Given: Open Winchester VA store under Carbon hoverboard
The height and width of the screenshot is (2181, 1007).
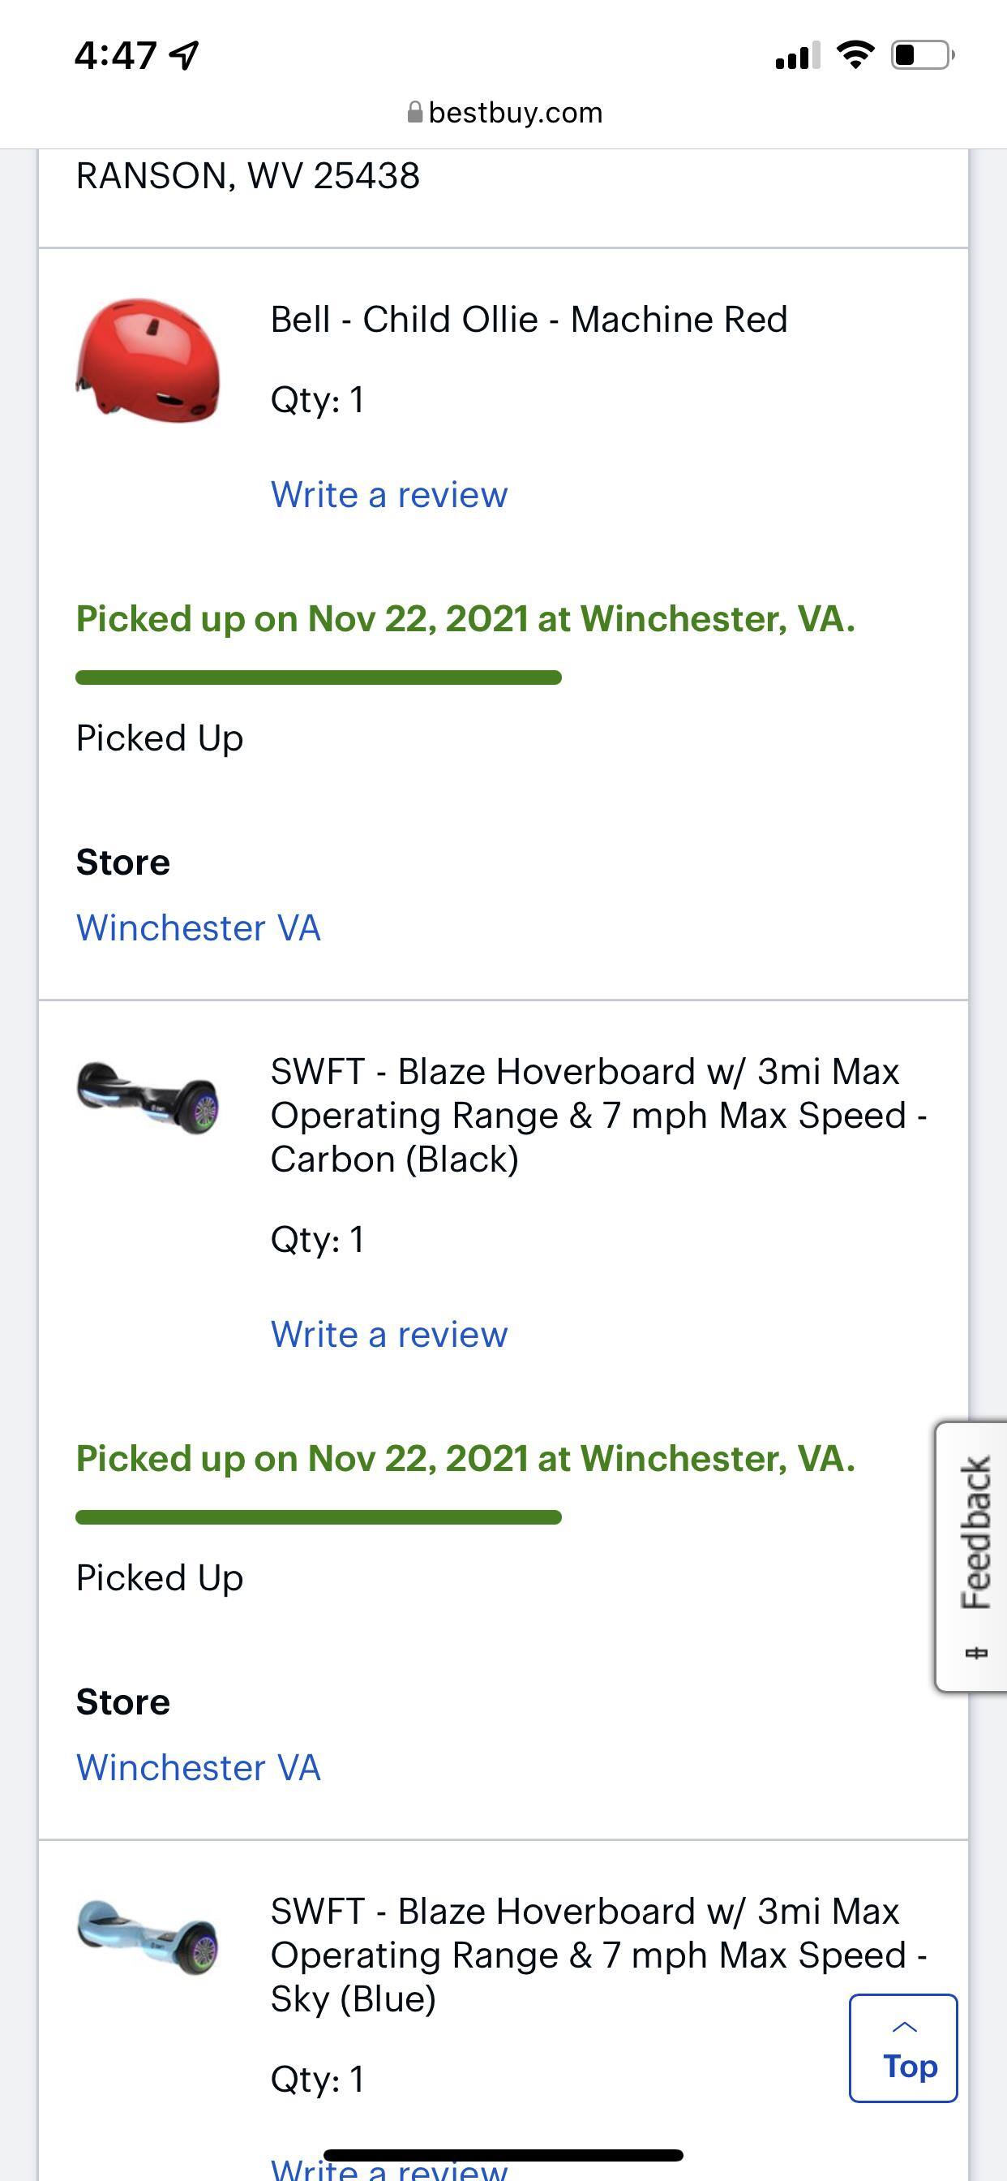Looking at the screenshot, I should point(199,1768).
